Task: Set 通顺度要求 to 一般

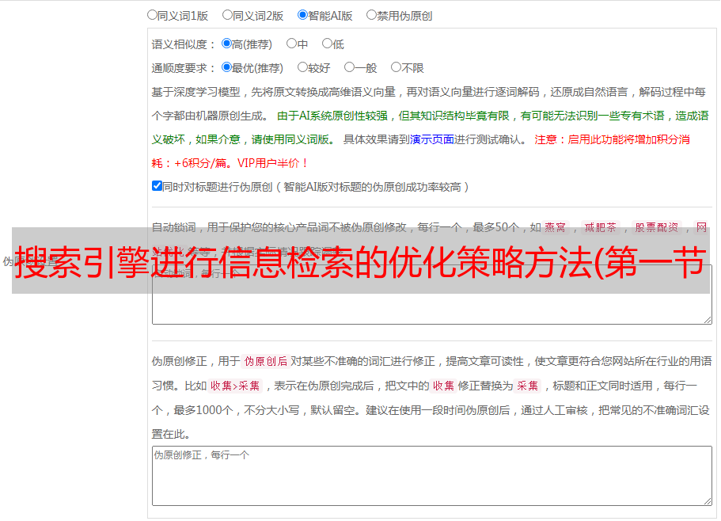Action: (x=349, y=67)
